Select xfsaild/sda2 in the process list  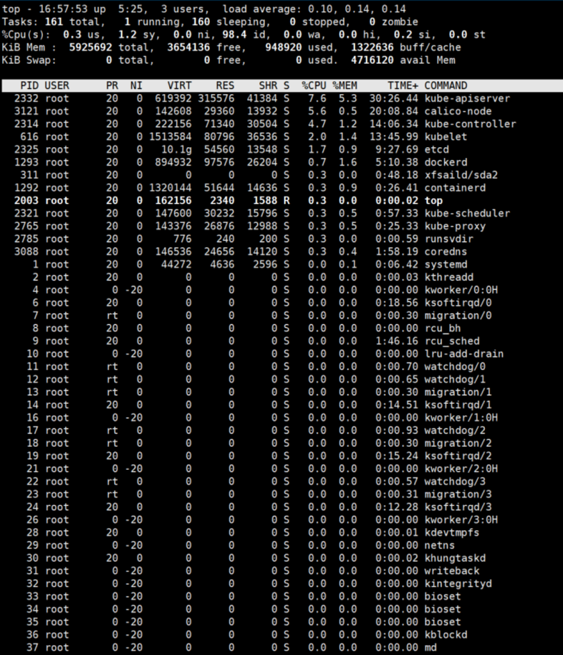461,175
